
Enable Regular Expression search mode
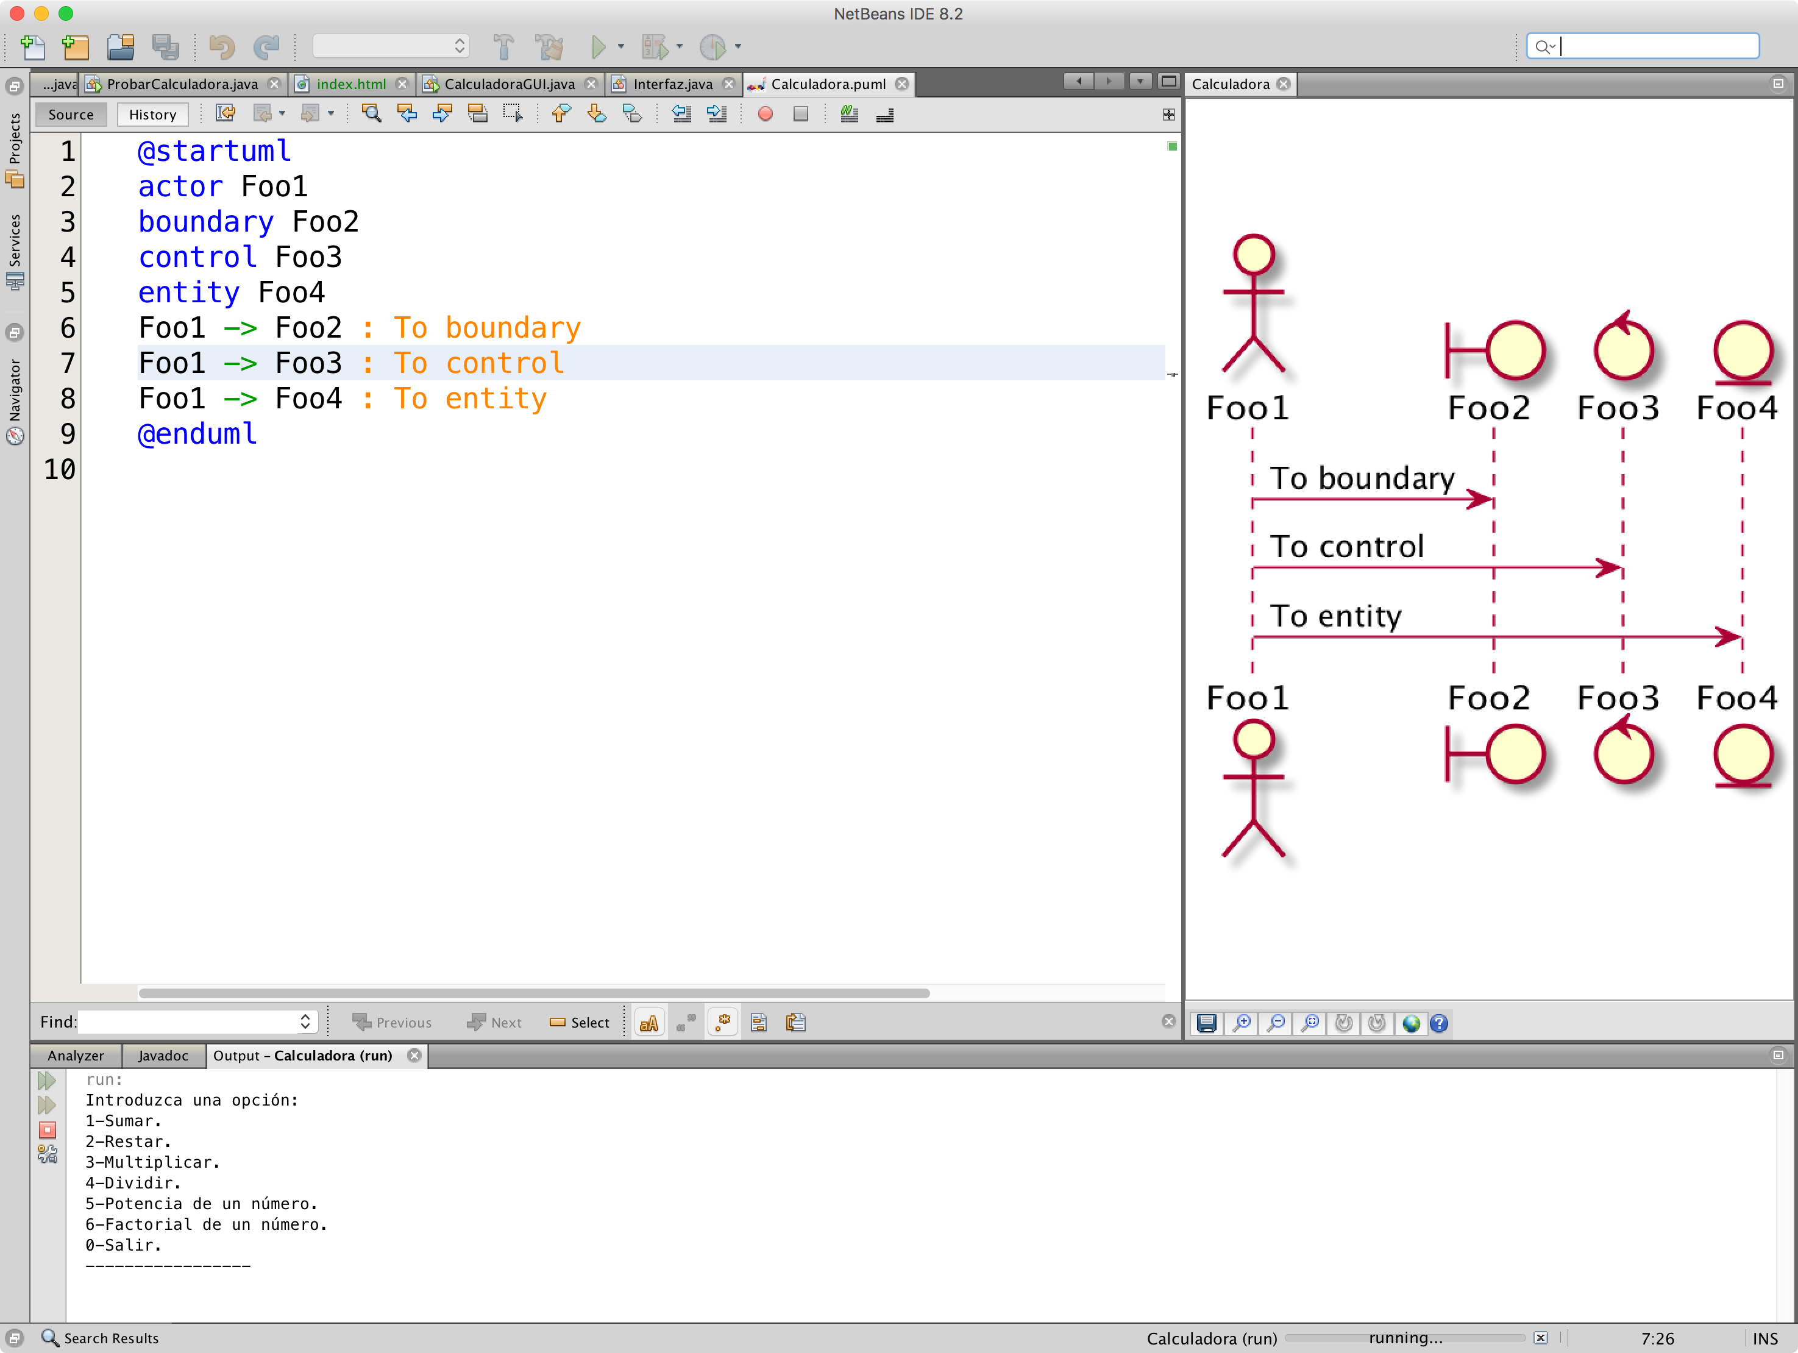[x=722, y=1022]
